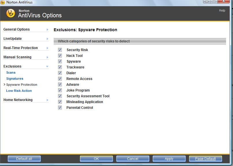Open General Options section
This screenshot has height=166, width=233.
click(x=16, y=29)
